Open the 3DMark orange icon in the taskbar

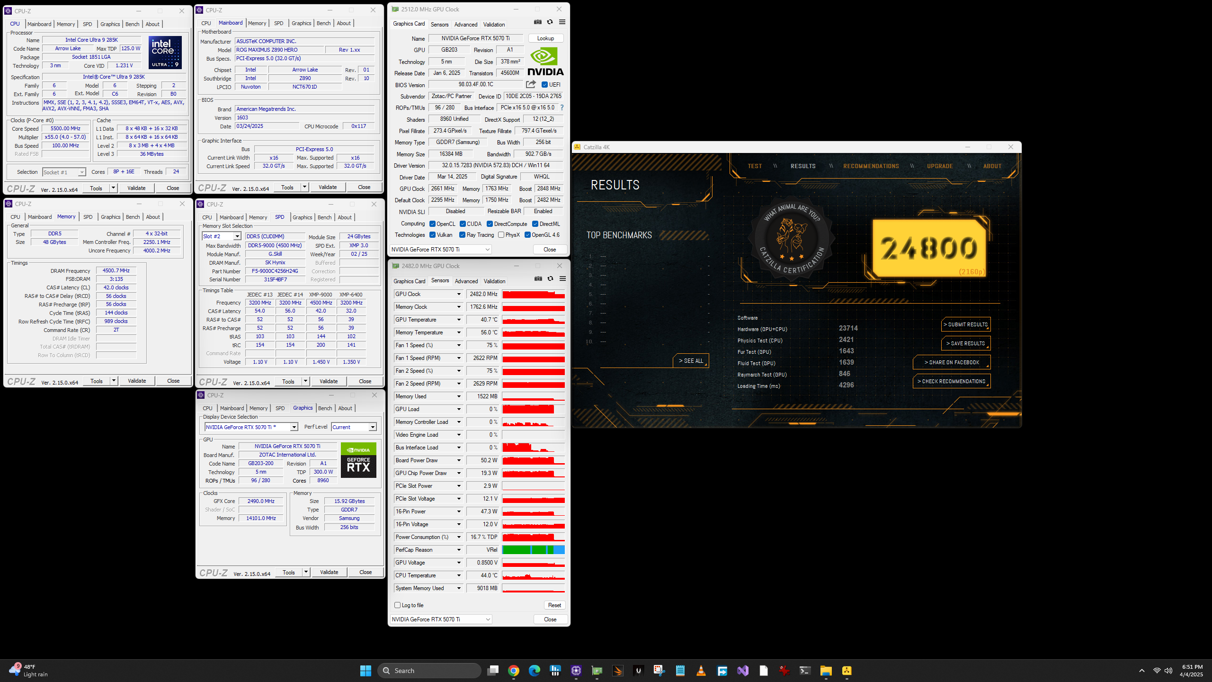tap(618, 671)
